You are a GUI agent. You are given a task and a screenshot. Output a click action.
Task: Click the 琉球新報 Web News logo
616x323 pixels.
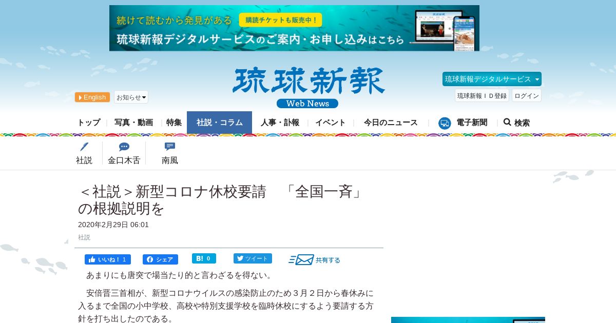point(309,88)
